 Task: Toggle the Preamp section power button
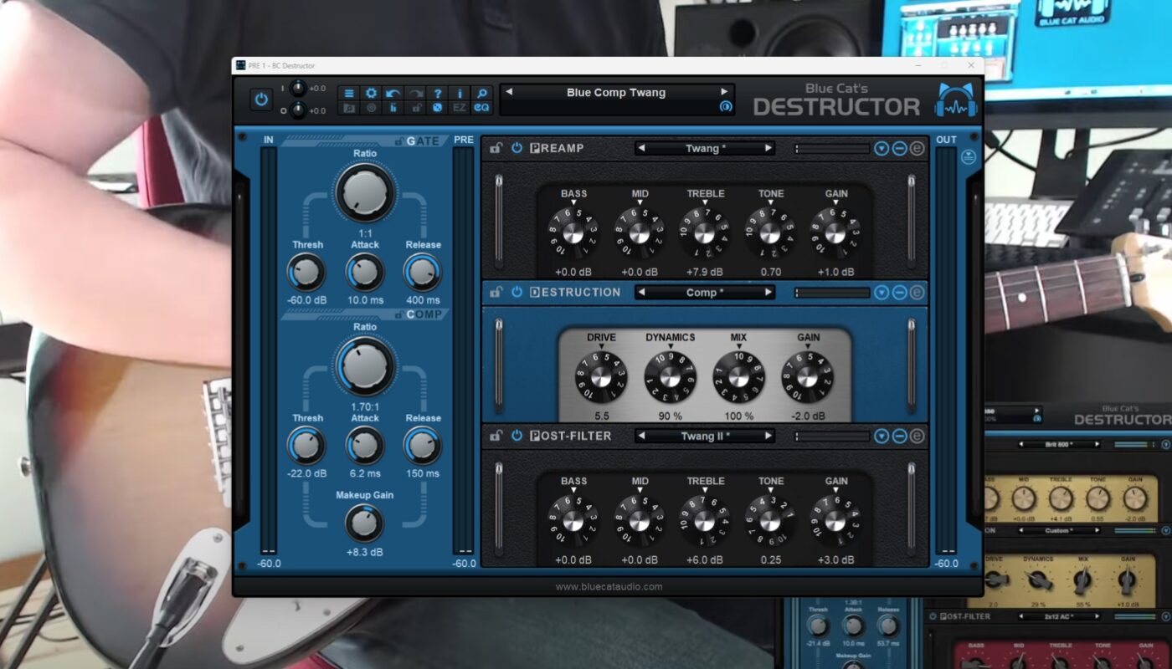pyautogui.click(x=517, y=149)
